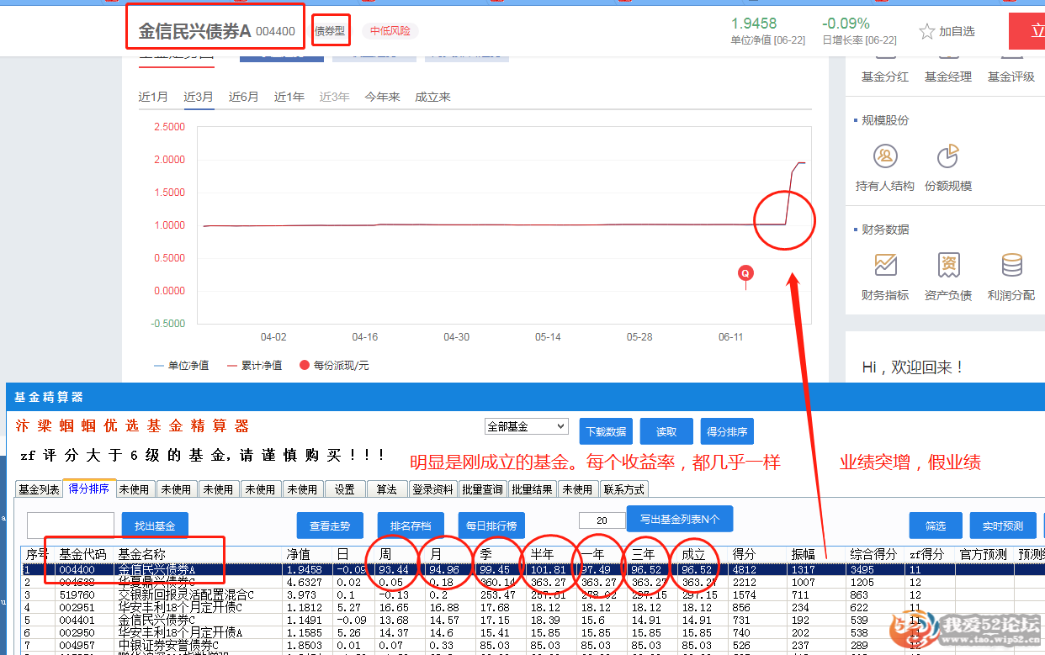Image resolution: width=1045 pixels, height=655 pixels.
Task: Open 持有人结构 holder structure icon
Action: [x=885, y=156]
